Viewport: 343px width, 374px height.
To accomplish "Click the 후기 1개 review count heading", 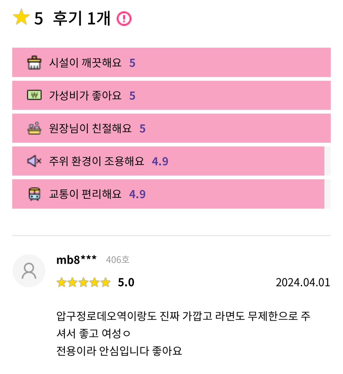I will 81,18.
